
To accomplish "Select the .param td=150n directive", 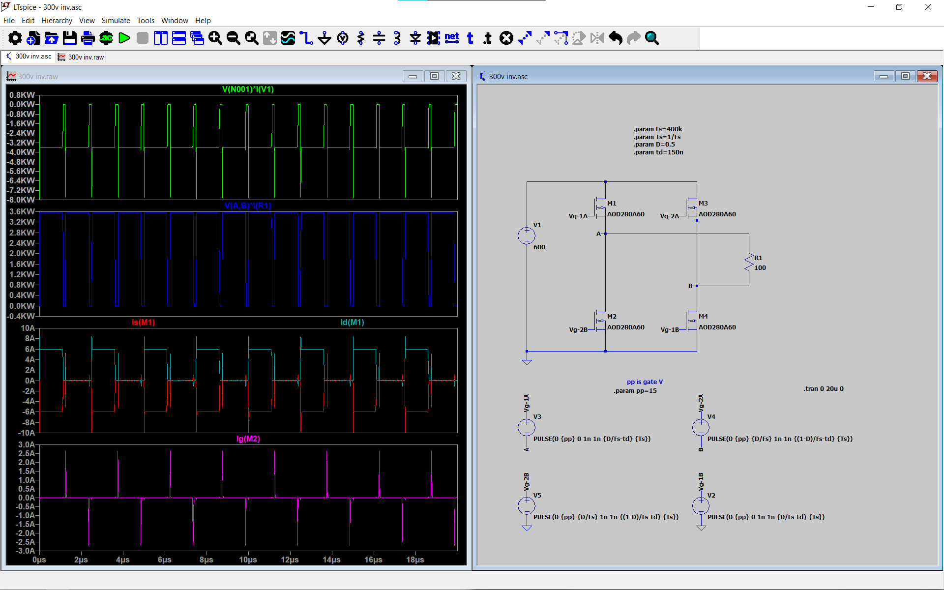I will pyautogui.click(x=658, y=152).
